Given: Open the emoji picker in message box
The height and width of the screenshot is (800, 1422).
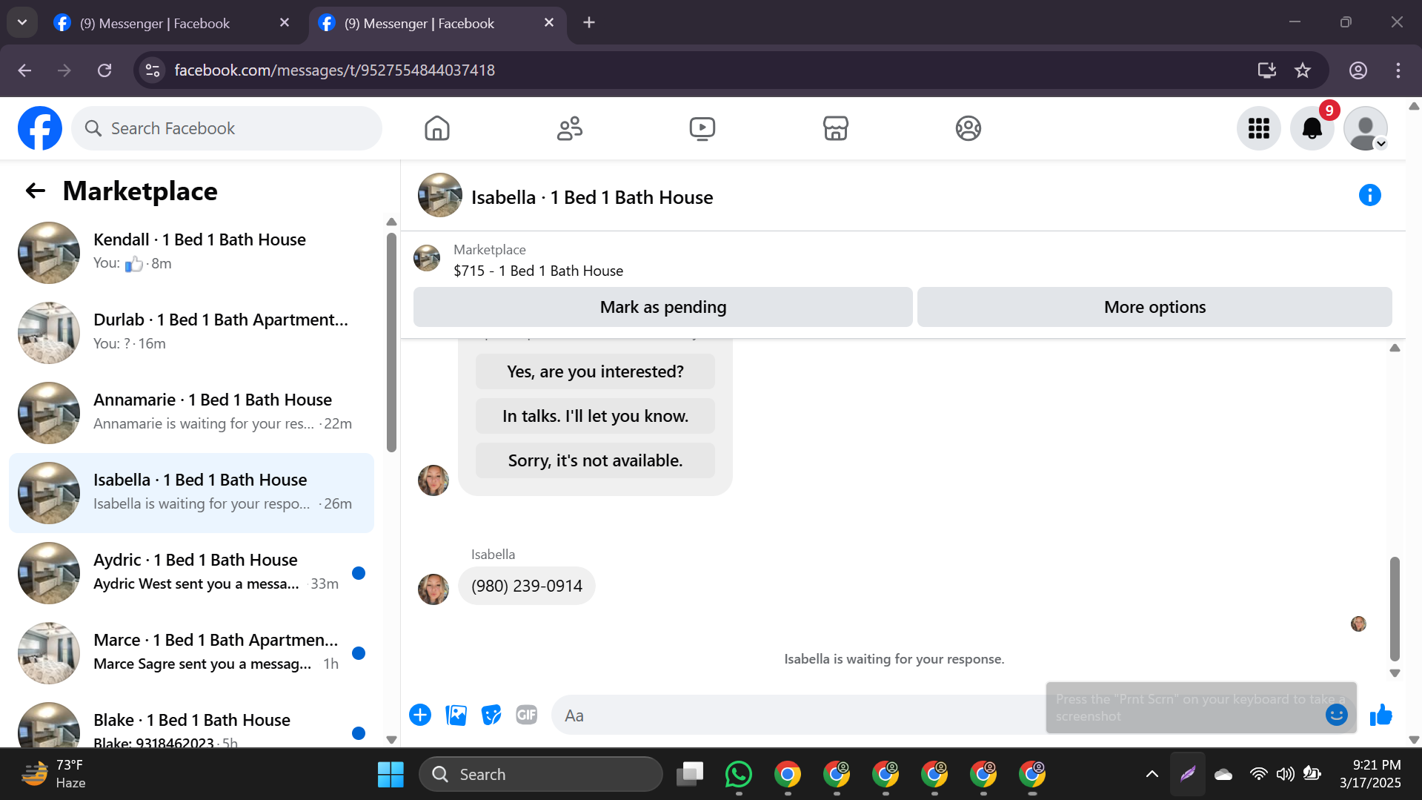Looking at the screenshot, I should coord(1336,715).
